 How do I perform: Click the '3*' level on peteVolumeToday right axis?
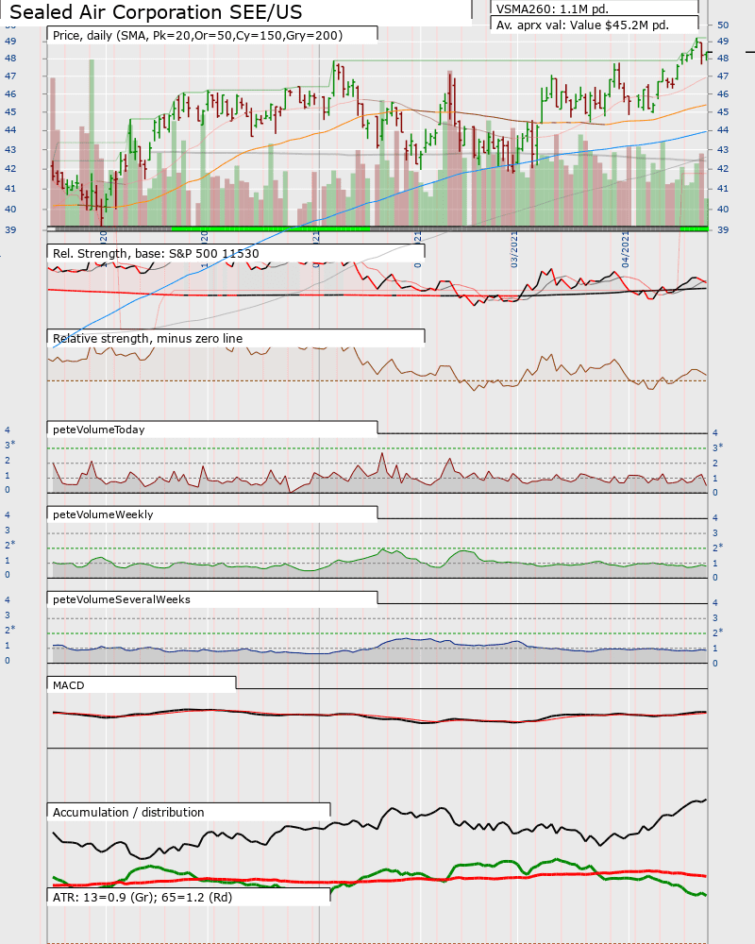click(717, 447)
